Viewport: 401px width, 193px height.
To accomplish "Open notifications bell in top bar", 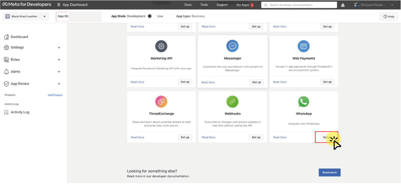I will point(343,5).
